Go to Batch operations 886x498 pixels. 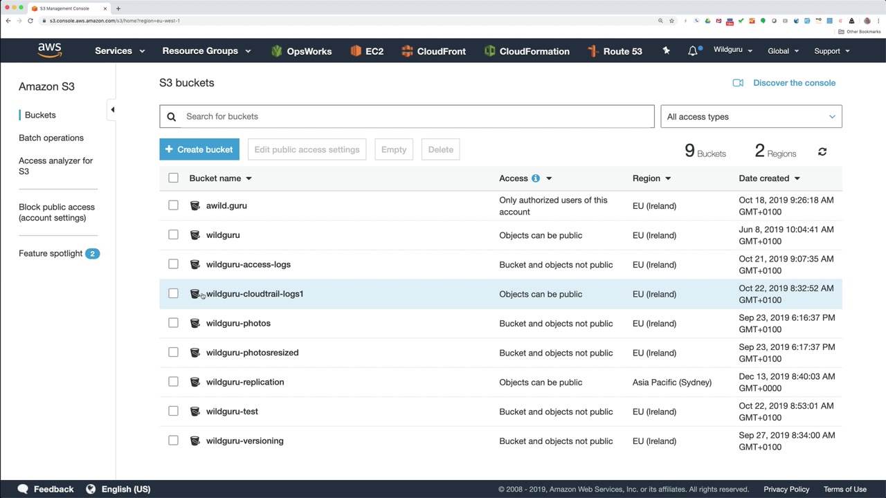click(x=51, y=138)
